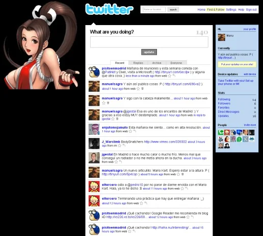The width and height of the screenshot is (263, 236).
Task: Delete the manuelsagra Mario Kart article tweet
Action: click(182, 174)
